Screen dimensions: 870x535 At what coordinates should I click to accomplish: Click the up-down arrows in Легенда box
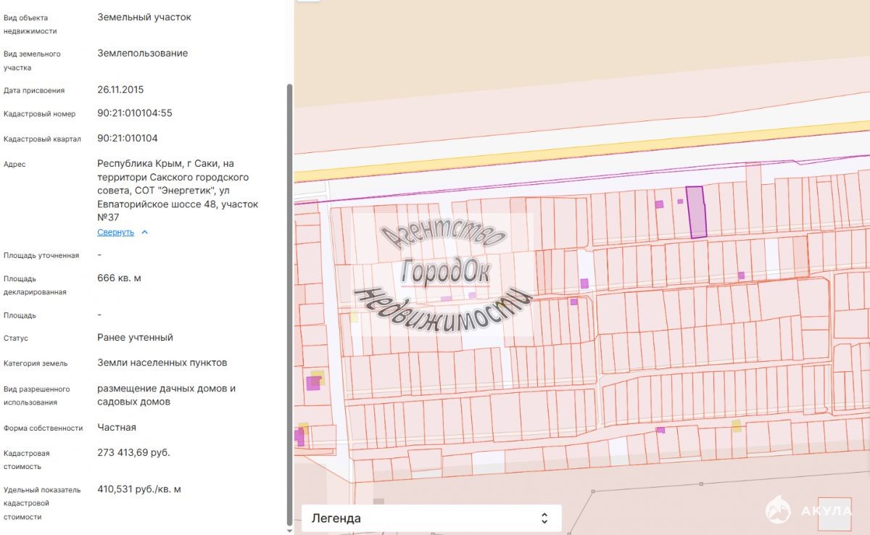(x=544, y=518)
